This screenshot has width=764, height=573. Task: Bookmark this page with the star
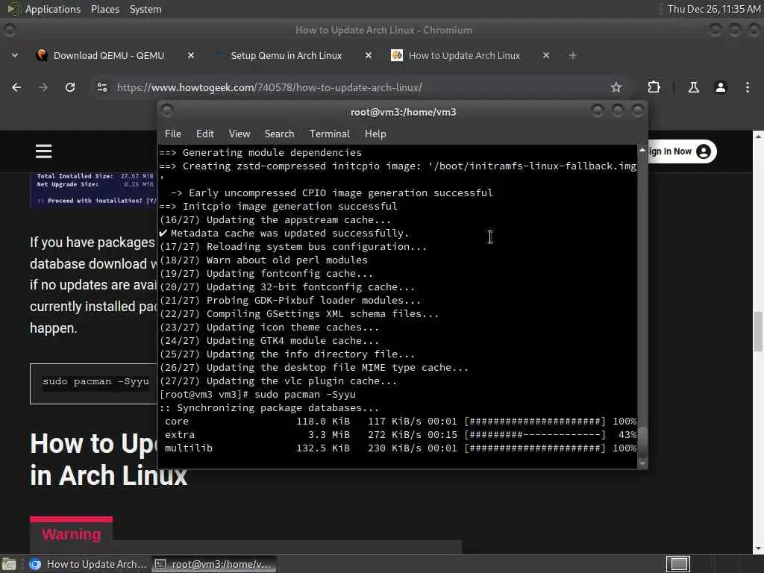coord(616,87)
